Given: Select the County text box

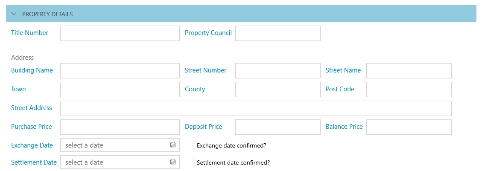Looking at the screenshot, I should [278, 90].
